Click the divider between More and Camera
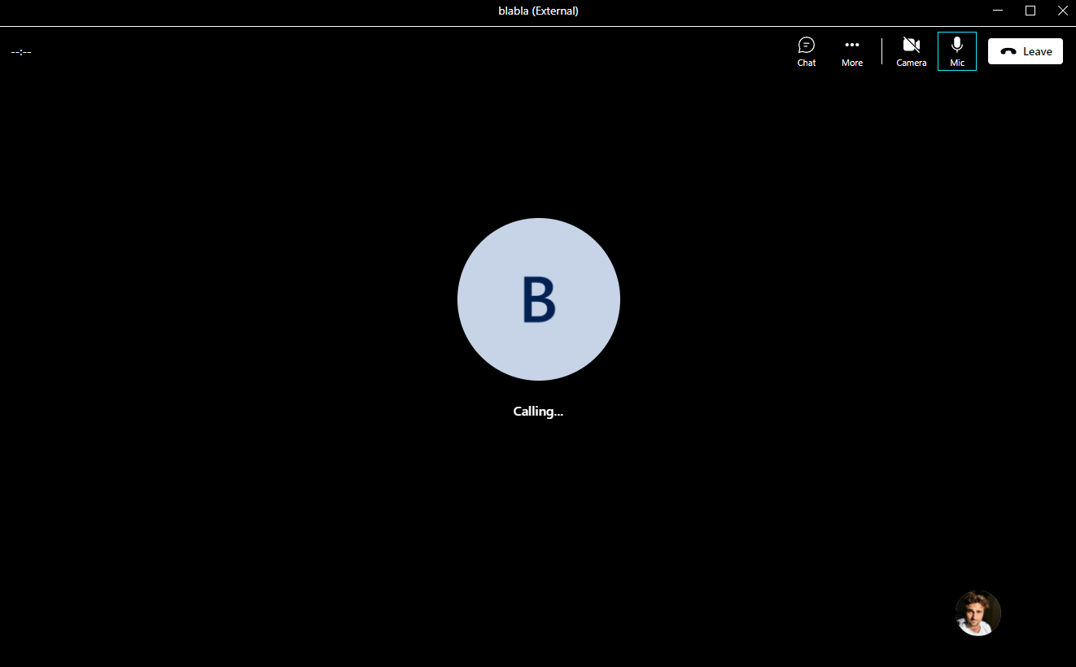The height and width of the screenshot is (667, 1076). [881, 51]
